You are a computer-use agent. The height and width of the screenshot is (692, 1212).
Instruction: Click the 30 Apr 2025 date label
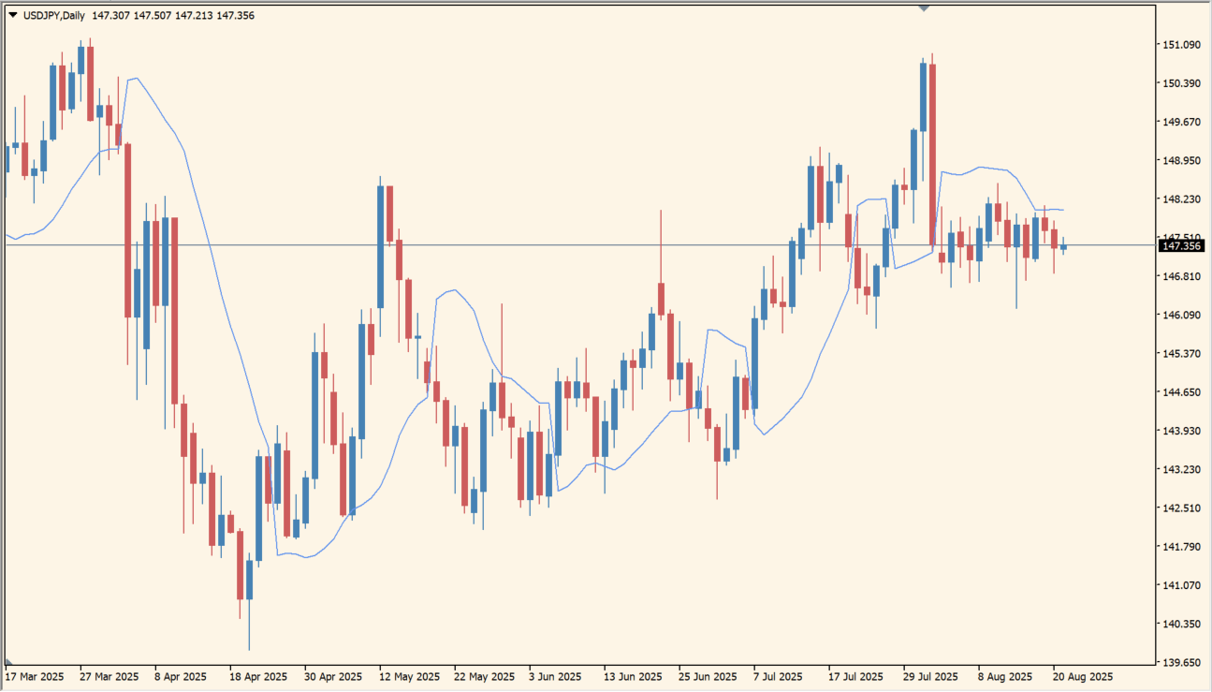click(334, 676)
